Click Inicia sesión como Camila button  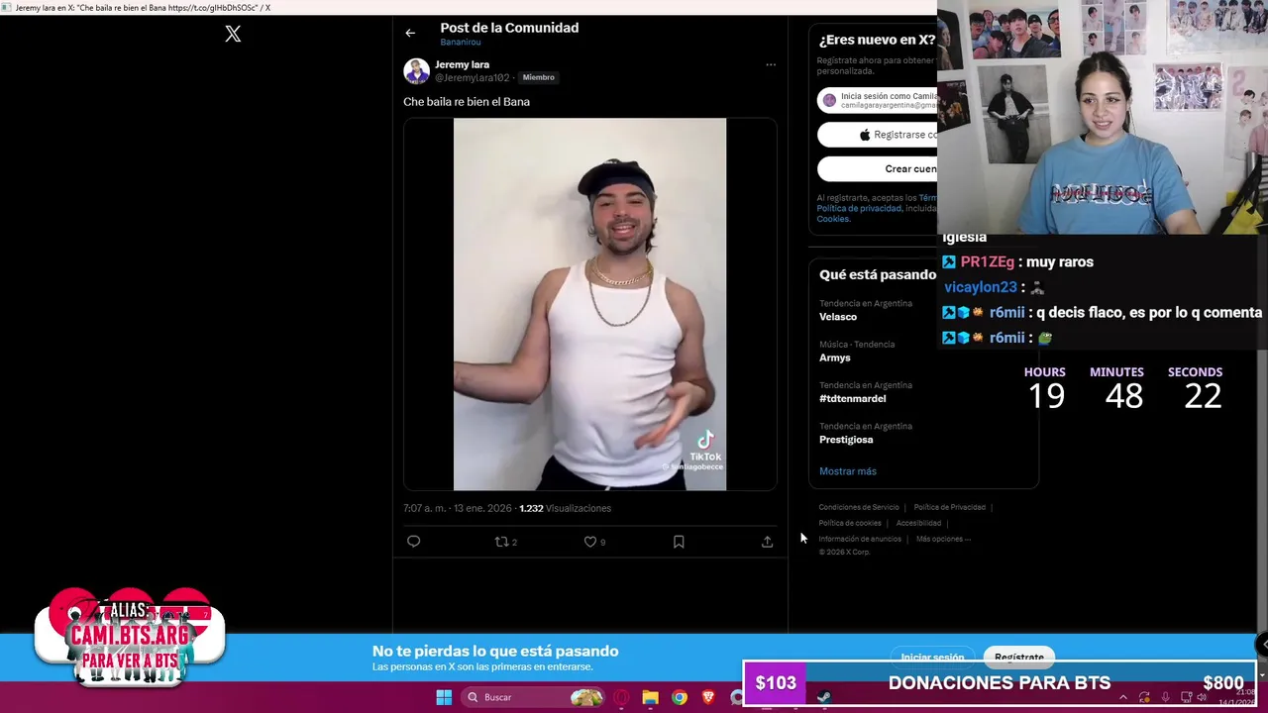pos(878,100)
